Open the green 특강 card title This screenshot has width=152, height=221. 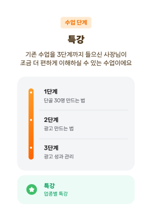point(49,185)
